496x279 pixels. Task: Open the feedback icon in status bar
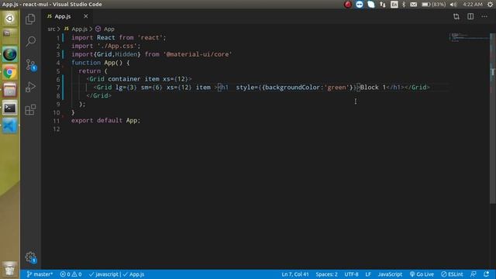(474, 274)
